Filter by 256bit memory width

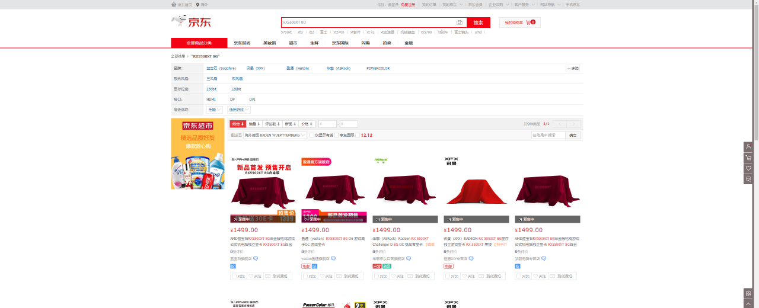point(211,89)
